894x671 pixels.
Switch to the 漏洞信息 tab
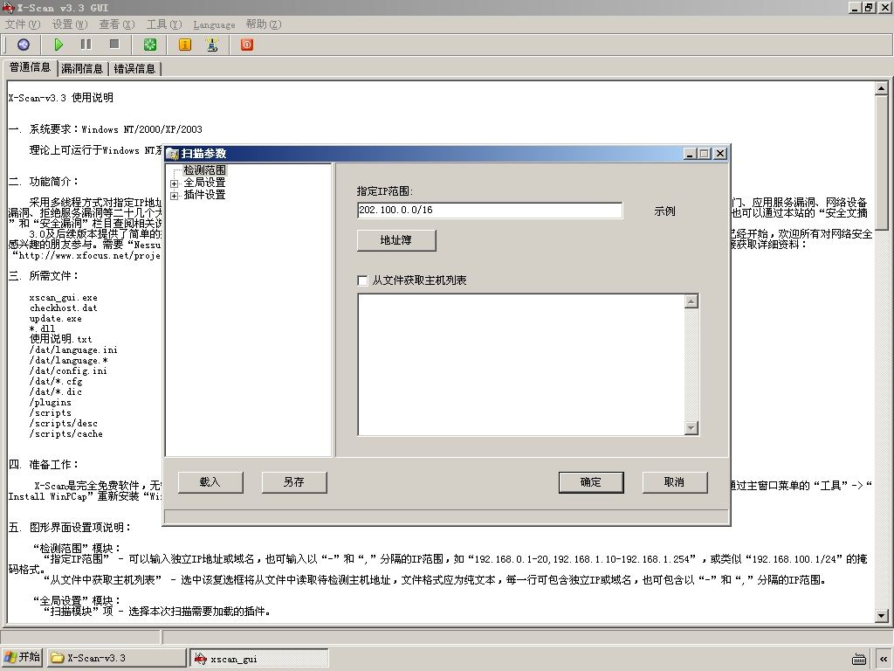click(x=82, y=68)
